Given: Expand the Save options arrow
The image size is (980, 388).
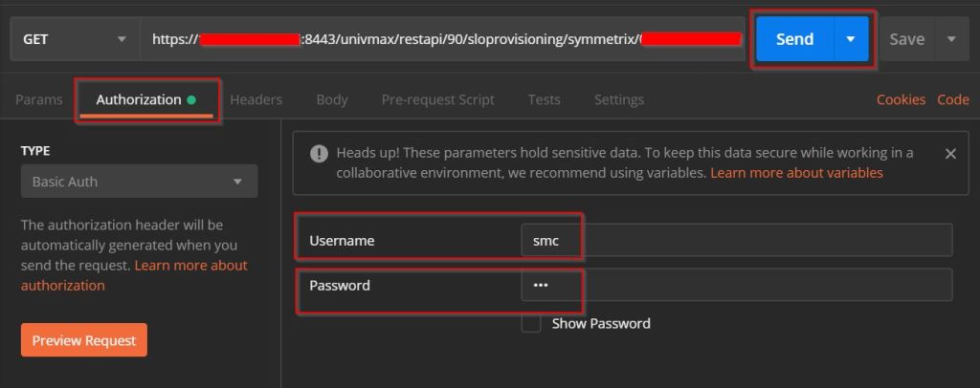Looking at the screenshot, I should [x=951, y=39].
